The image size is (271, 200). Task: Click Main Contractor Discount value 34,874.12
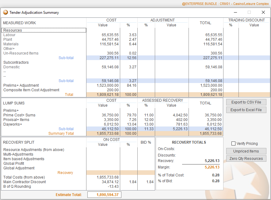110,182
